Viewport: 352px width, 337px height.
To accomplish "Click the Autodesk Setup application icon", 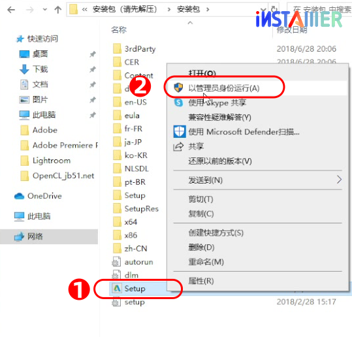I will point(117,288).
